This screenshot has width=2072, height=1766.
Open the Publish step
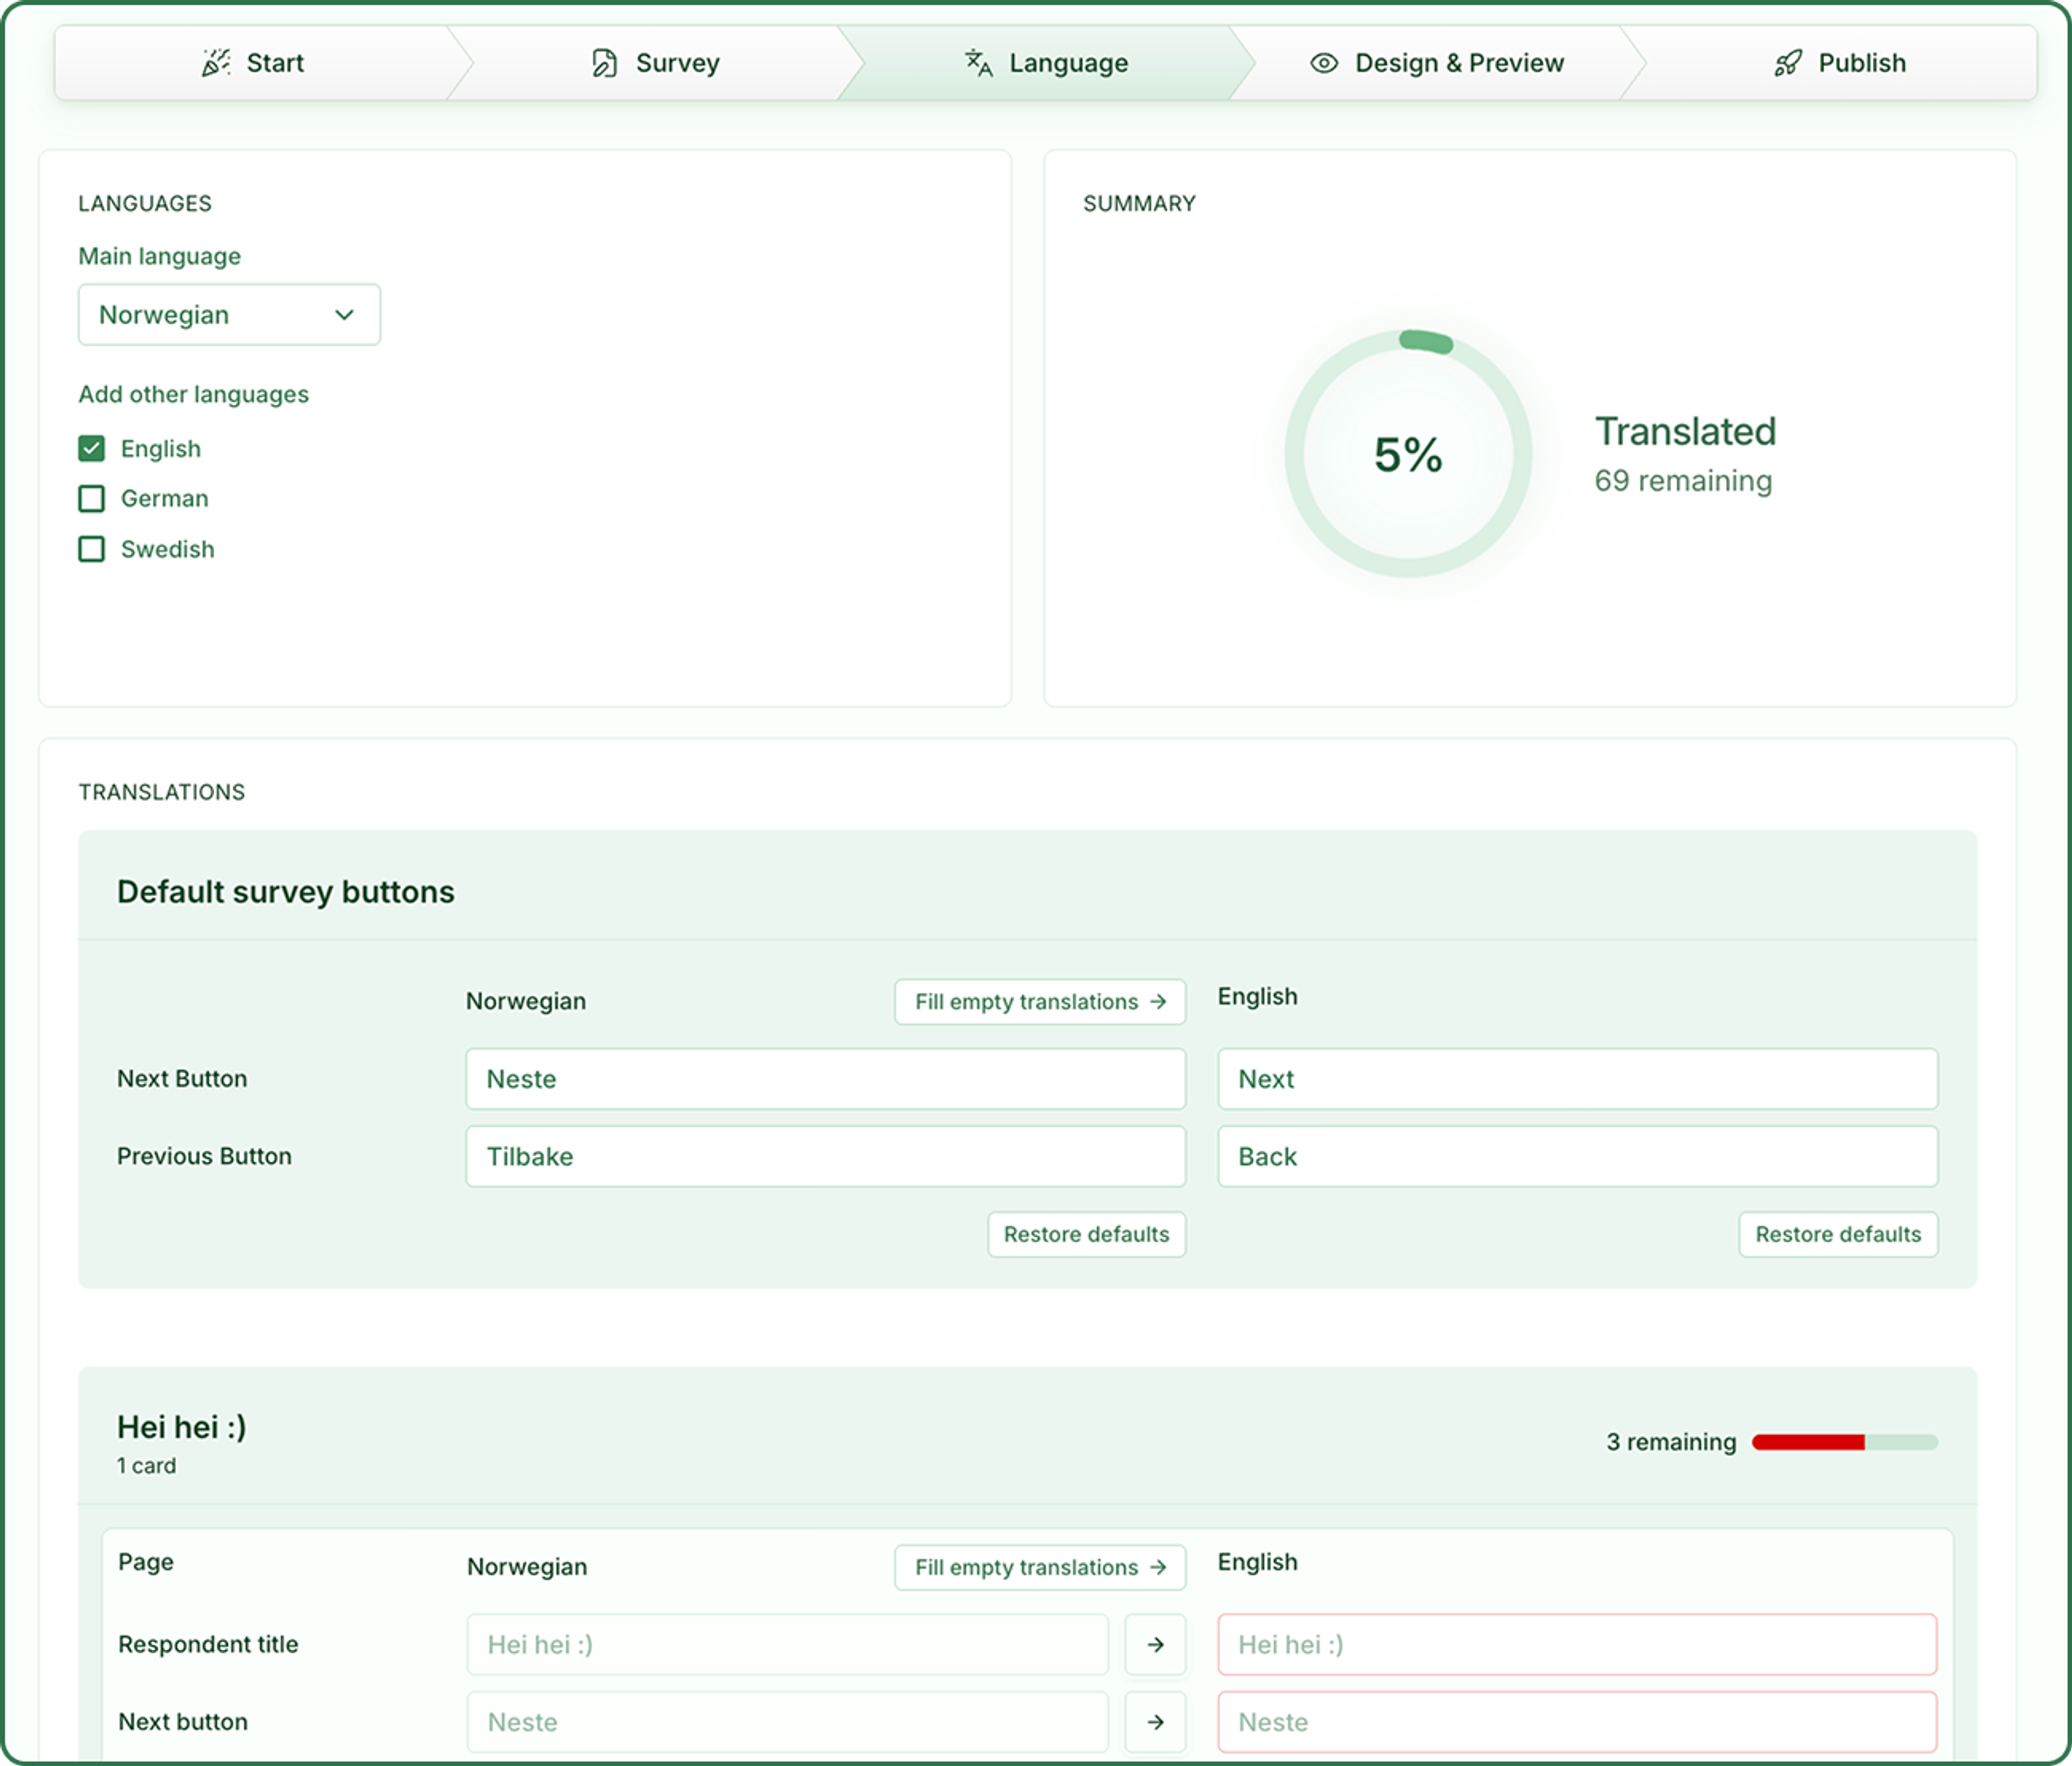[1840, 63]
